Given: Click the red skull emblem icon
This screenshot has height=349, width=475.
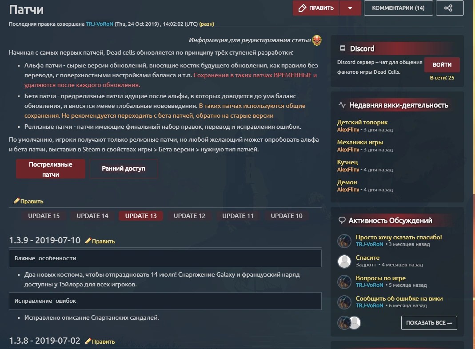Looking at the screenshot, I should coord(317,40).
